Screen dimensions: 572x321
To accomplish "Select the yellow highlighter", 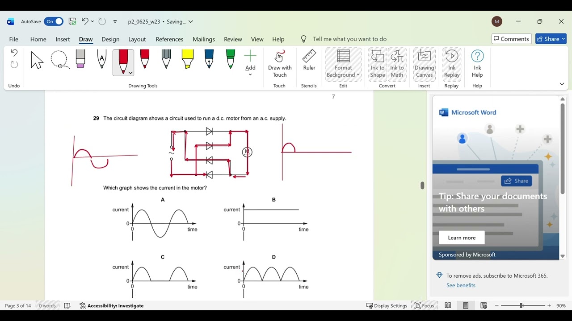I will click(x=188, y=59).
